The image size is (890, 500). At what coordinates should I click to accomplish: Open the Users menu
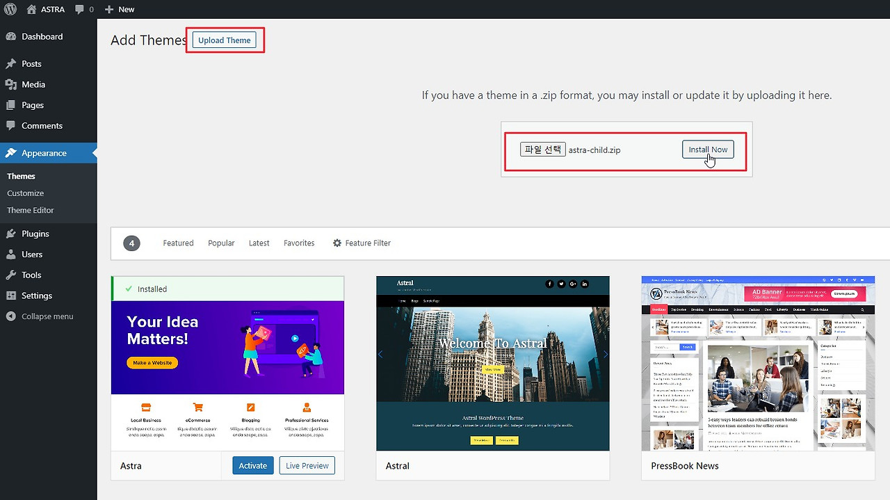coord(49,255)
